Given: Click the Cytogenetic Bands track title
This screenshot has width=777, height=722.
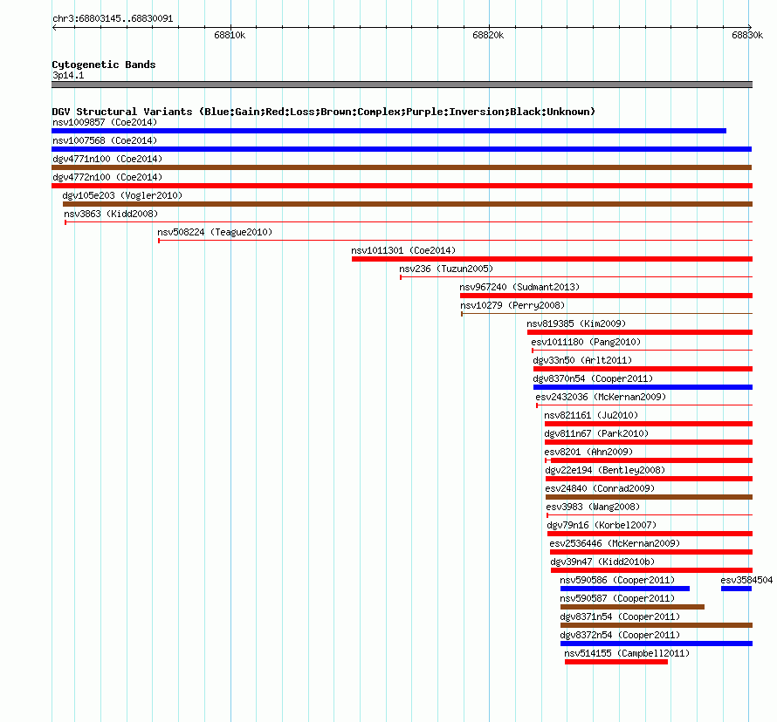Looking at the screenshot, I should tap(104, 65).
